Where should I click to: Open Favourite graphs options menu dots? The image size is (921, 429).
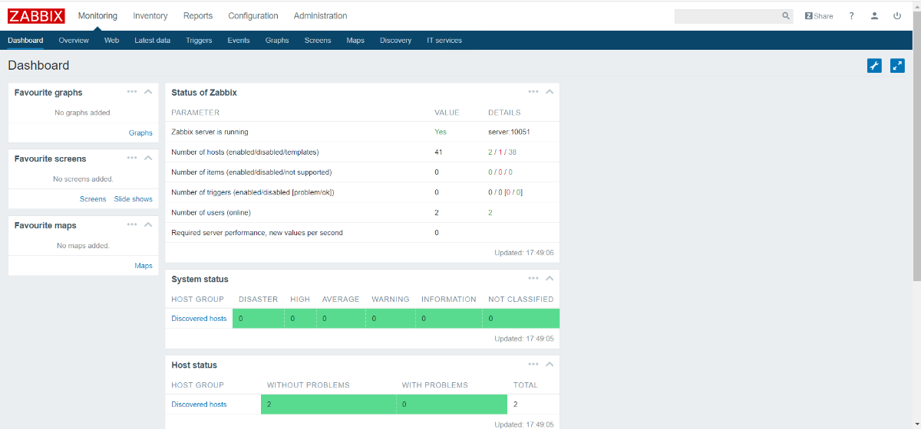pyautogui.click(x=132, y=92)
